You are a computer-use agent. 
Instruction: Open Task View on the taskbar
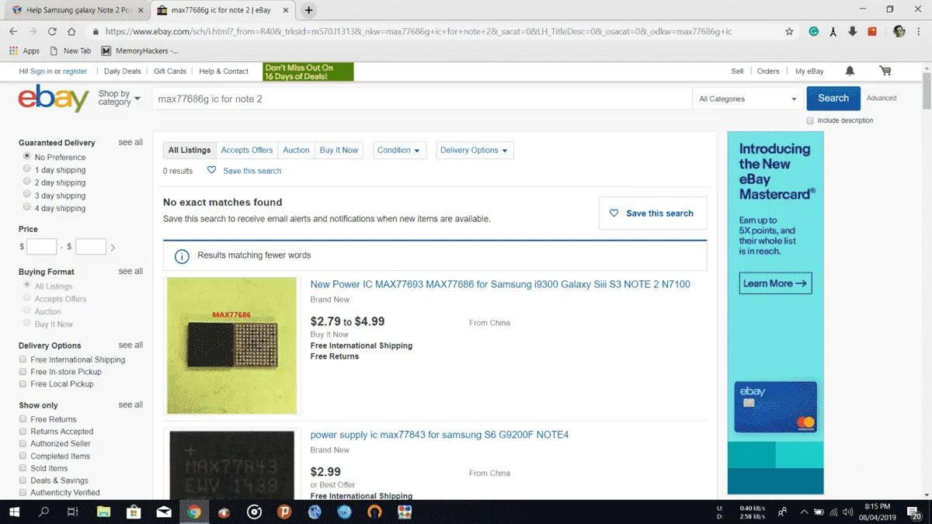[x=73, y=512]
